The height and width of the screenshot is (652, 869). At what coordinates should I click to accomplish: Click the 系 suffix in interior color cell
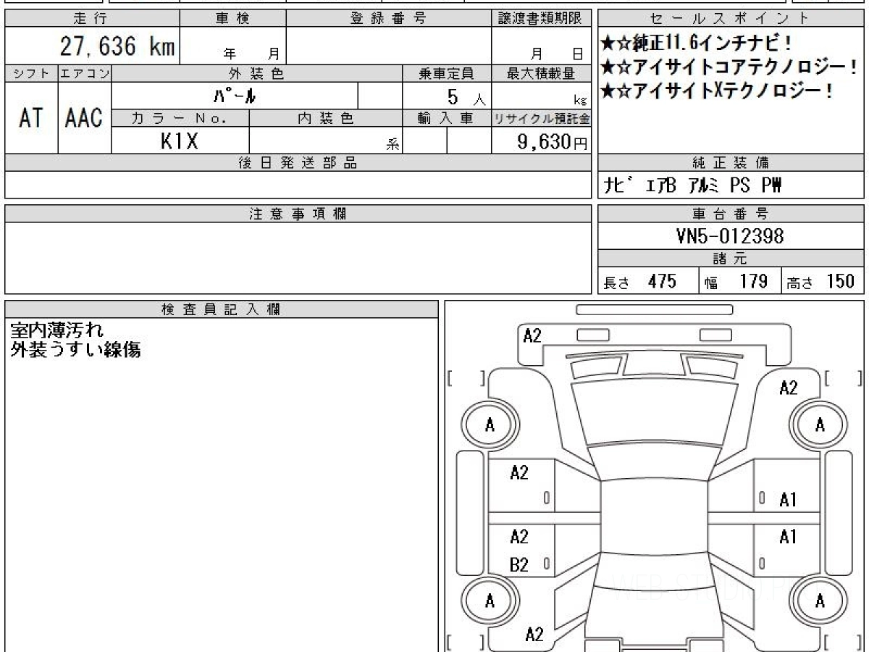(x=393, y=145)
